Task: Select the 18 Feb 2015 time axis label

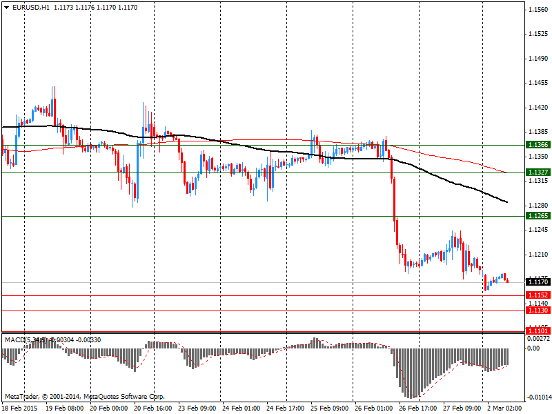Action: [20, 408]
